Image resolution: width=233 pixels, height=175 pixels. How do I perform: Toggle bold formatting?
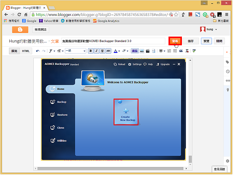91,51
